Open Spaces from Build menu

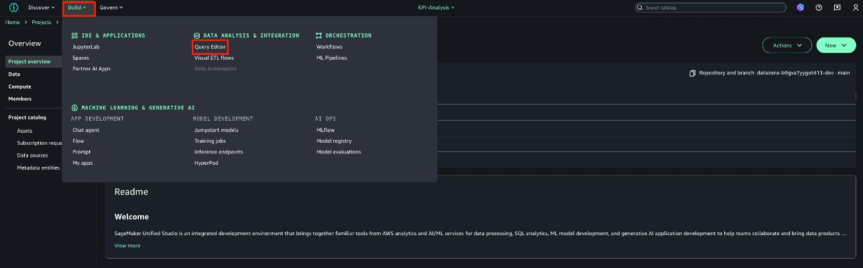point(80,58)
